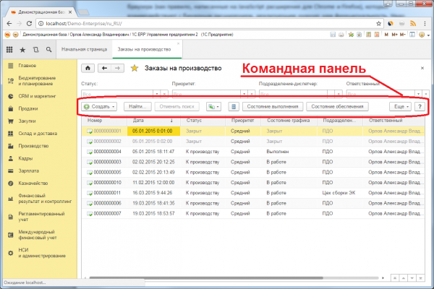Viewport: 434px width, 289px height.
Task: Expand the Создать dropdown button
Action: (x=100, y=106)
